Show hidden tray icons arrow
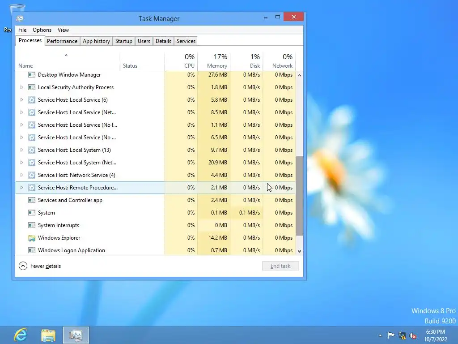458x344 pixels. pos(380,335)
